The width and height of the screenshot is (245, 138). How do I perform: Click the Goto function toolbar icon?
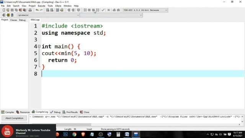tap(57, 10)
